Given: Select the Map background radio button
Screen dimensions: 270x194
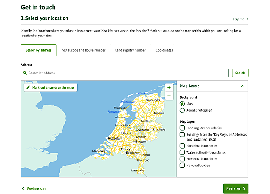Looking at the screenshot, I should point(183,104).
